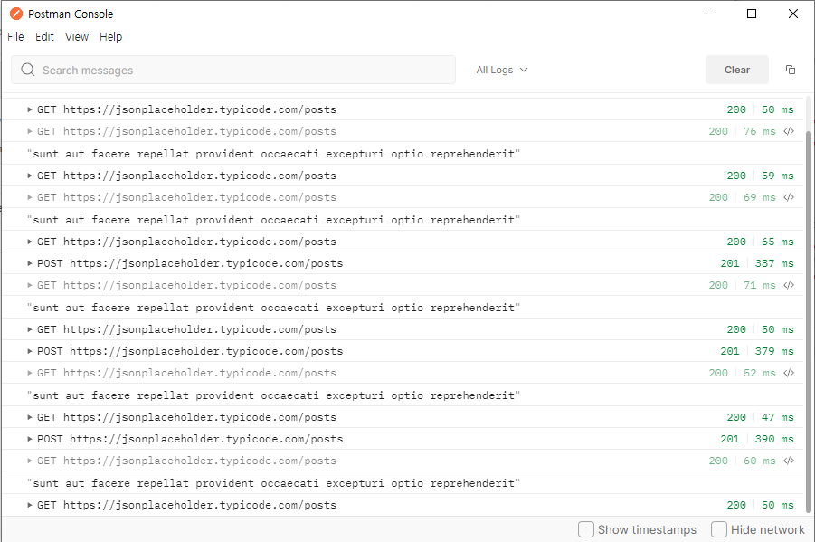Click the 47 ms response time
The height and width of the screenshot is (542, 815).
[x=778, y=418]
